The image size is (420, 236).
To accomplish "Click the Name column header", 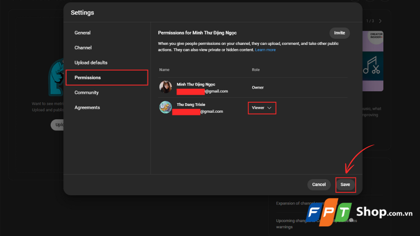I will pos(164,70).
